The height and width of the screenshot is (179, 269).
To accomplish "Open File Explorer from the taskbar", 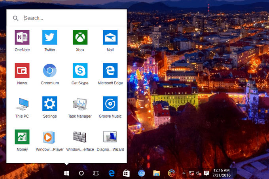I will (x=157, y=173).
